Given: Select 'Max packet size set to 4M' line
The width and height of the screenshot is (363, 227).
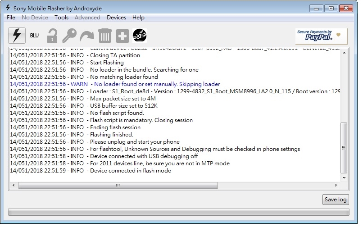Looking at the screenshot, I should (83, 99).
